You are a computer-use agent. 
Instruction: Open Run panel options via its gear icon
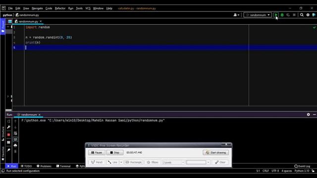pos(308,114)
